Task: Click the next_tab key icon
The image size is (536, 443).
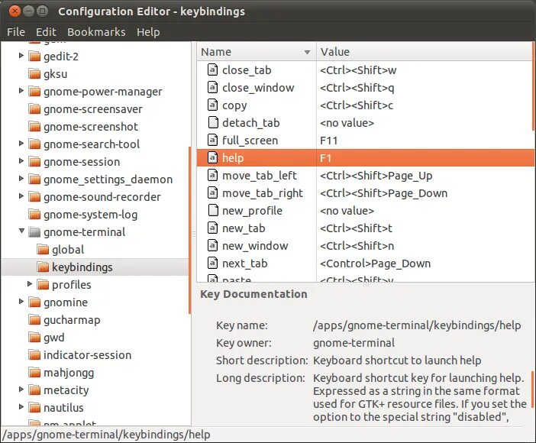Action: (x=212, y=264)
